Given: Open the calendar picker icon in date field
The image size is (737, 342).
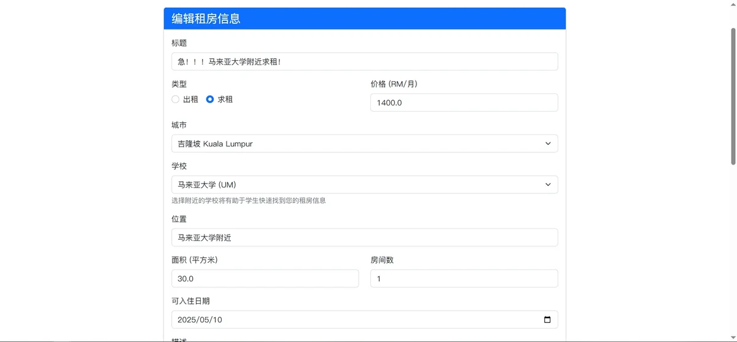Looking at the screenshot, I should (x=547, y=320).
